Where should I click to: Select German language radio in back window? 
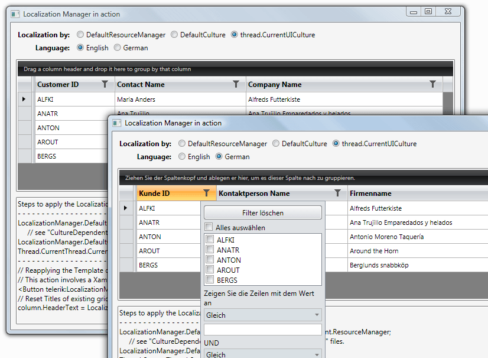point(118,48)
